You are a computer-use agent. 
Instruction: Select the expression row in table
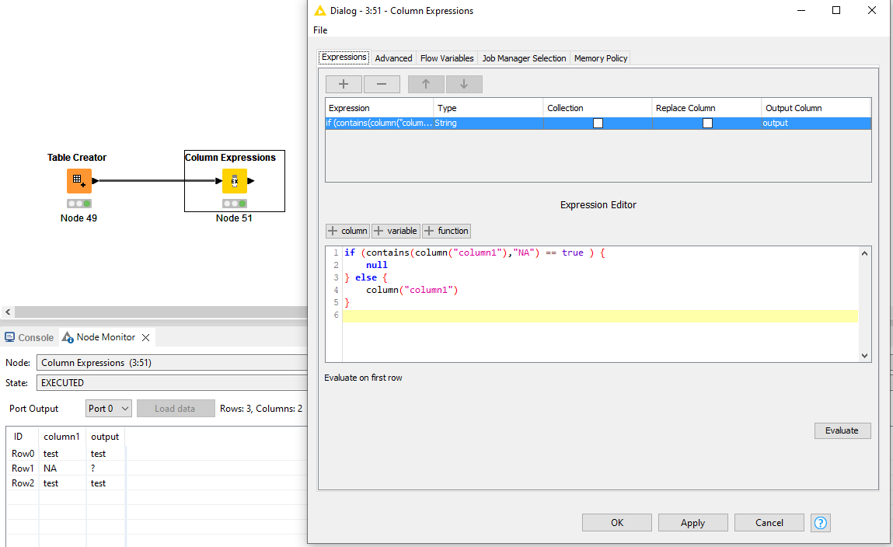[x=598, y=123]
